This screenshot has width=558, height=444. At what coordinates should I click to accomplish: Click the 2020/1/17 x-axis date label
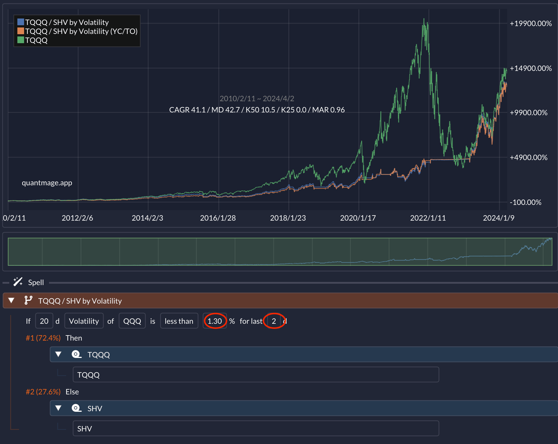click(358, 218)
